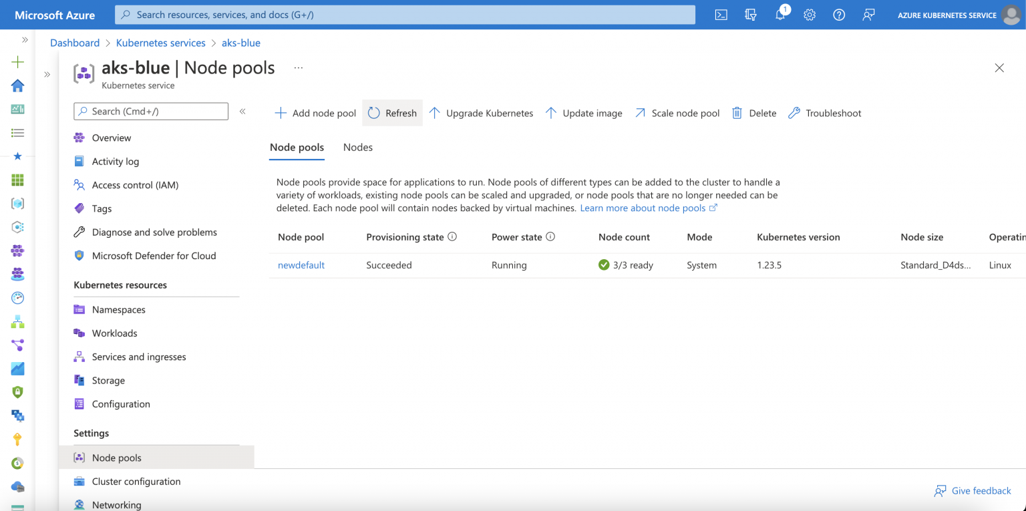Open Cluster configuration in Settings
This screenshot has height=511, width=1026.
pyautogui.click(x=136, y=481)
